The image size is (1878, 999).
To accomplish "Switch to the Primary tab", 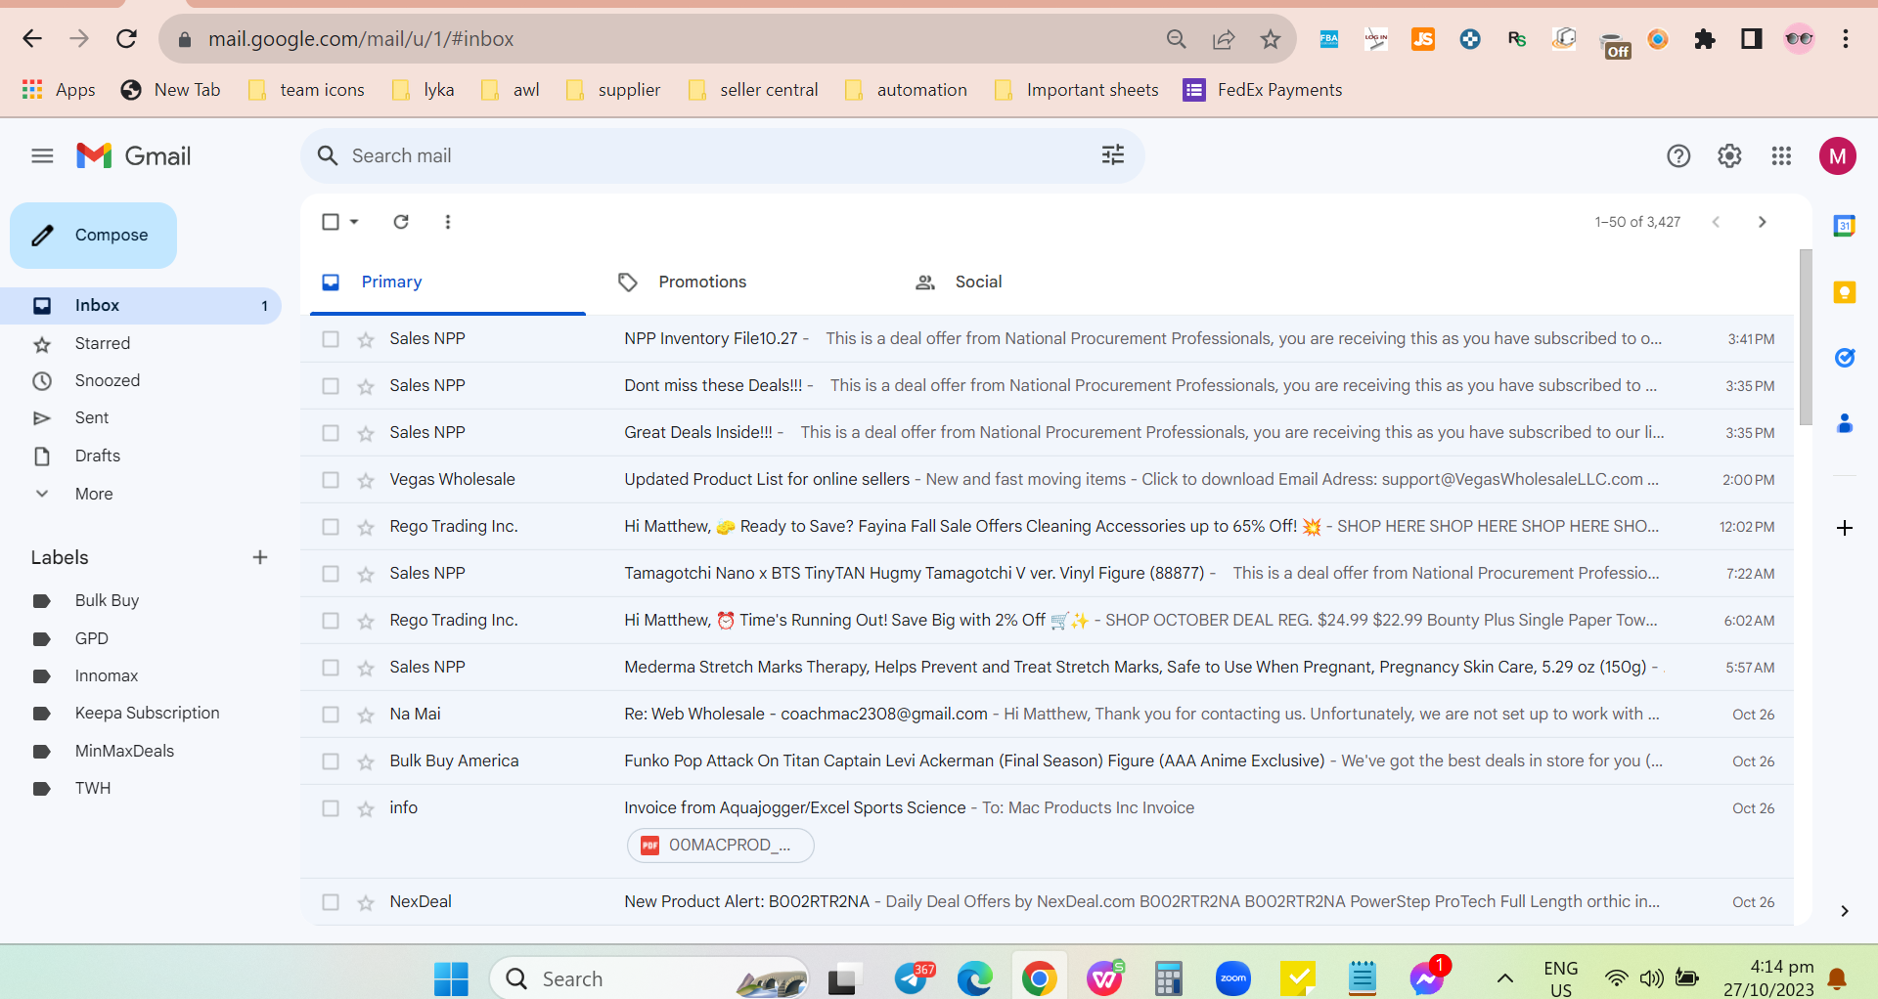I will (x=448, y=282).
